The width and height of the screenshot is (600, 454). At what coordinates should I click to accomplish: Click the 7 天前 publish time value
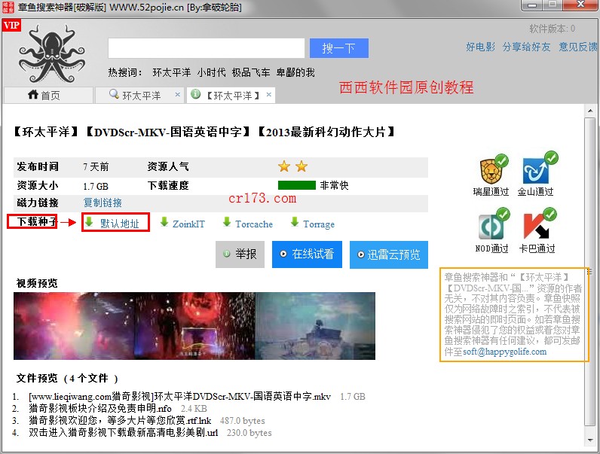click(96, 166)
